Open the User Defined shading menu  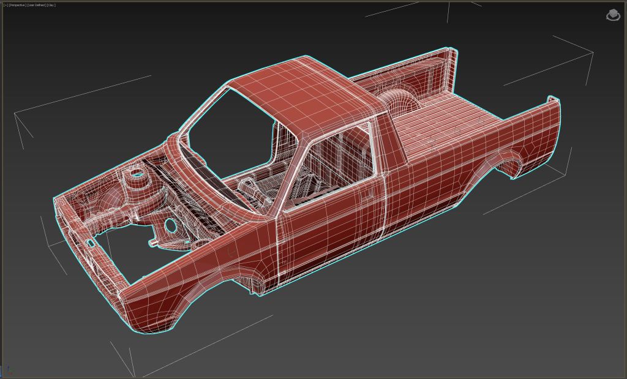(x=37, y=5)
